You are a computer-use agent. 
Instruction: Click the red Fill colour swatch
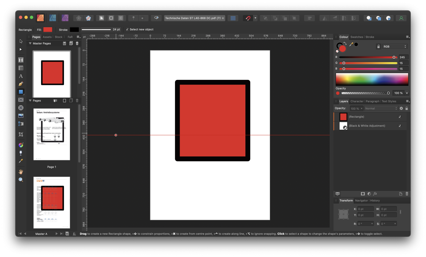click(48, 30)
